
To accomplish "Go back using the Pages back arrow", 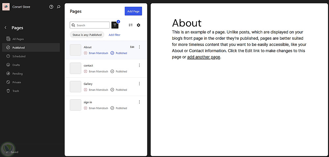I will 6,28.
